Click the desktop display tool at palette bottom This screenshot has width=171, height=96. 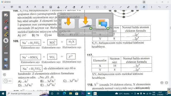[x=6, y=66]
